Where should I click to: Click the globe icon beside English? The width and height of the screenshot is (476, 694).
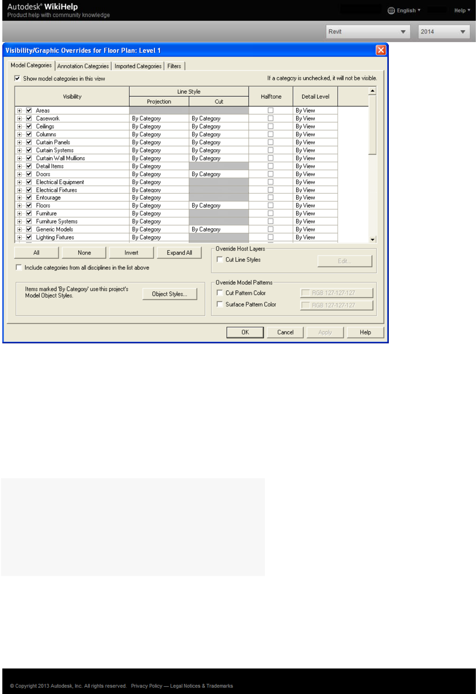point(391,11)
